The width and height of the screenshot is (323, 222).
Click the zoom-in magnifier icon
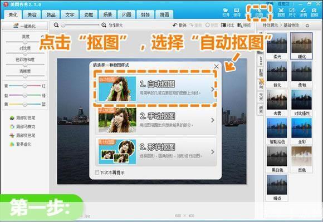[x=104, y=25]
